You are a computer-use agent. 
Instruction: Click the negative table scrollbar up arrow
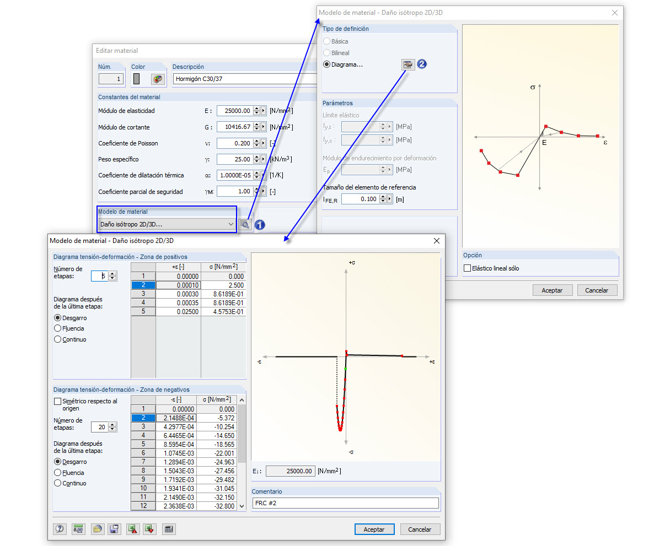coord(242,400)
